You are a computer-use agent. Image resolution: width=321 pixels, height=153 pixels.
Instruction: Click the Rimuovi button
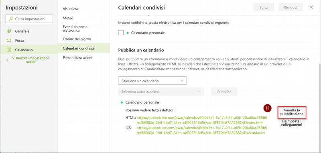pyautogui.click(x=290, y=7)
